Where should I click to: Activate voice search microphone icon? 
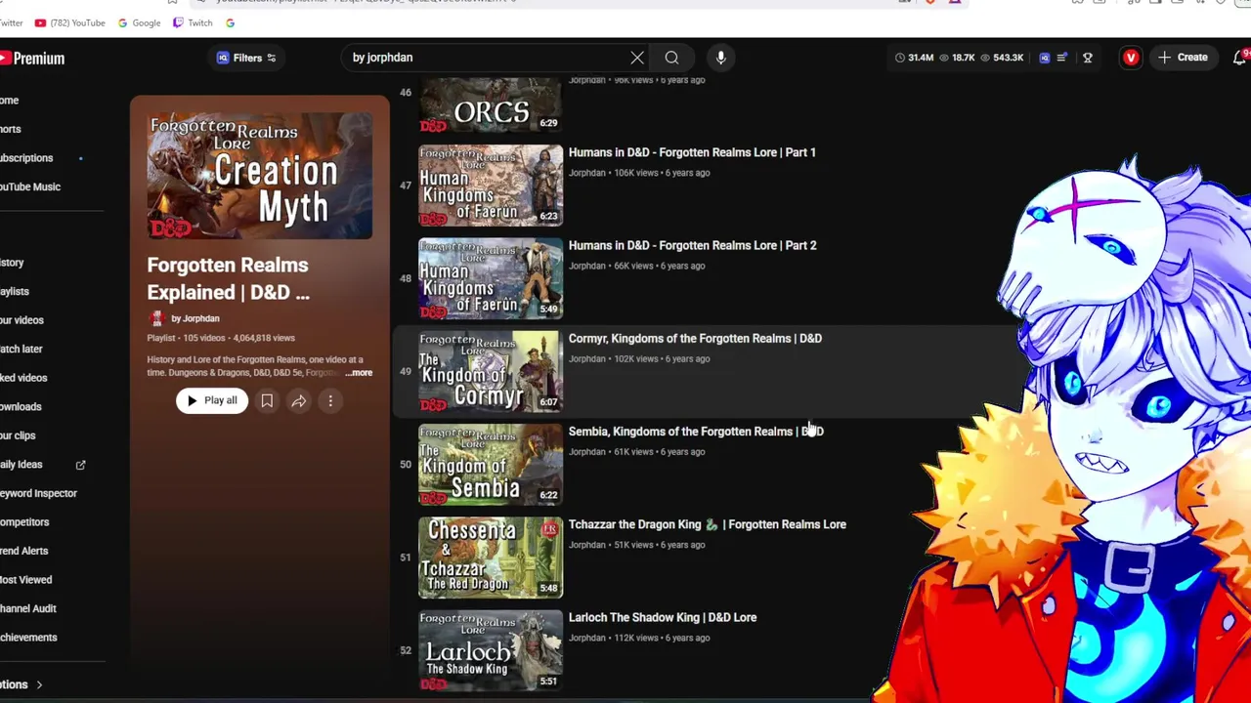(720, 58)
